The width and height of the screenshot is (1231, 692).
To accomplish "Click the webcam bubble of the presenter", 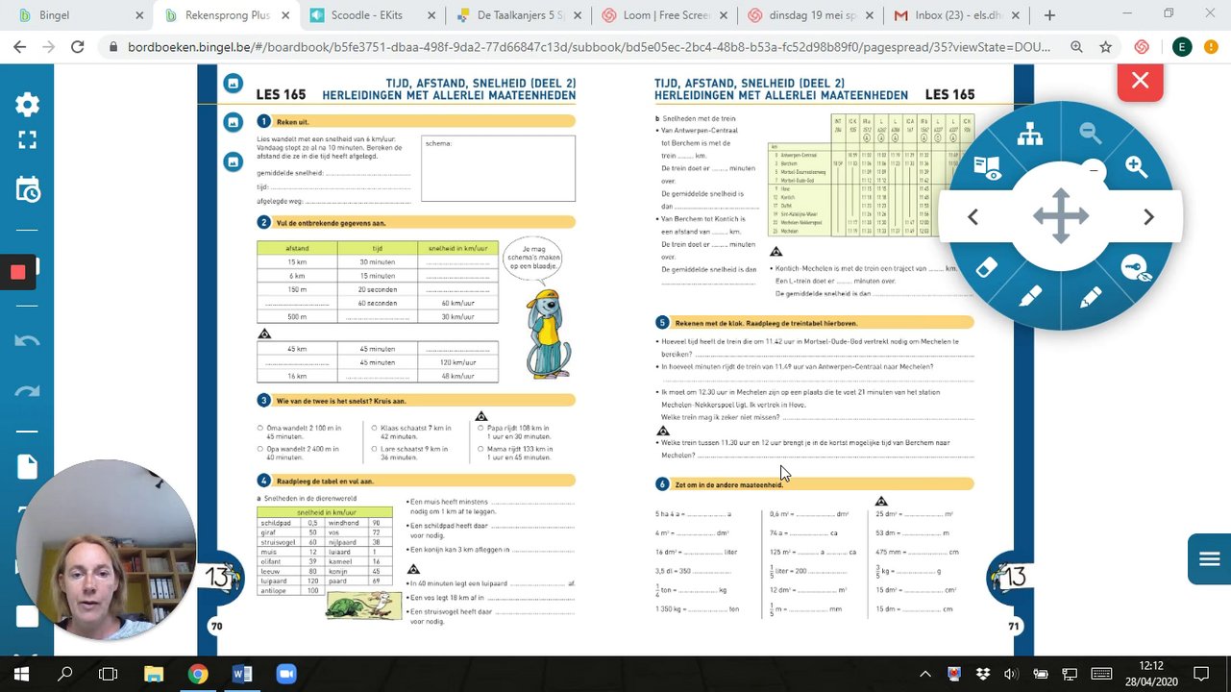I will [x=106, y=551].
